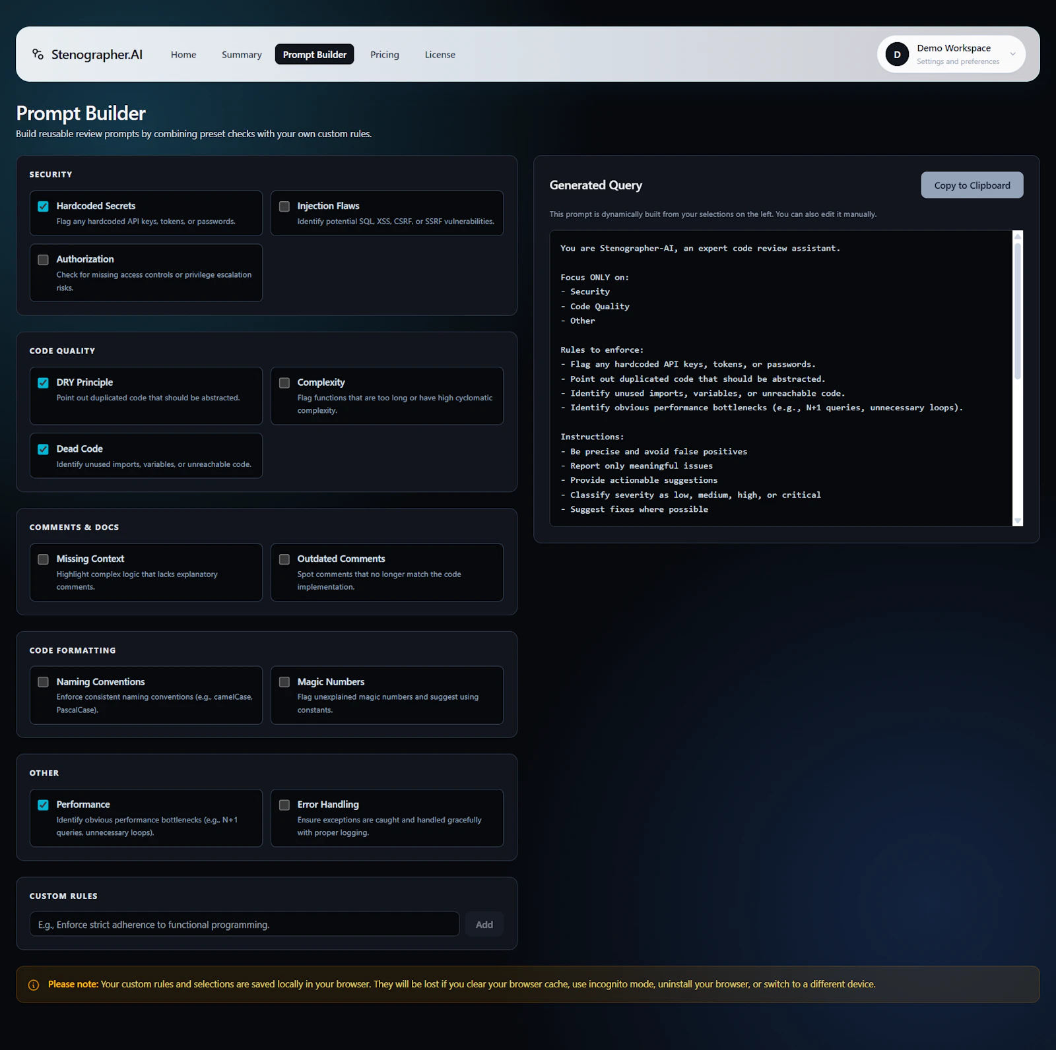Click the 'Performance' title text

pos(83,805)
